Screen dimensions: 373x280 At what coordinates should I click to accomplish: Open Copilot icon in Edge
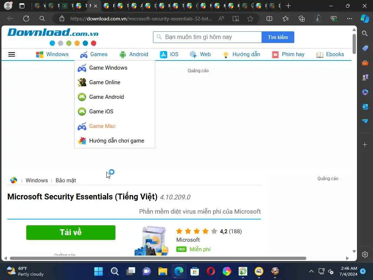[x=365, y=19]
